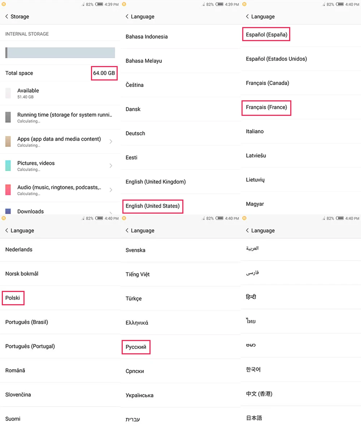Choose Español (España) from language list
This screenshot has width=361, height=428.
266,35
